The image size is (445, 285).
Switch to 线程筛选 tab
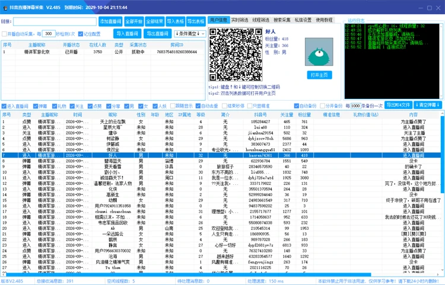coord(261,20)
